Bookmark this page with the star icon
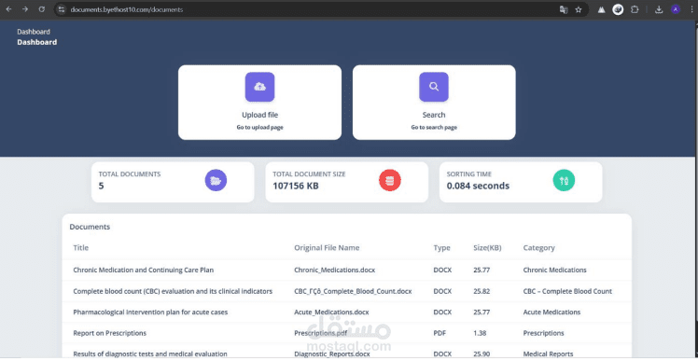698x361 pixels. point(579,9)
